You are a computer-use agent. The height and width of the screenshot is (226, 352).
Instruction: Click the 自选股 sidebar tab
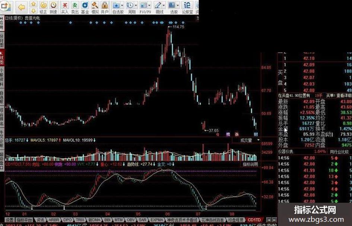point(2,97)
